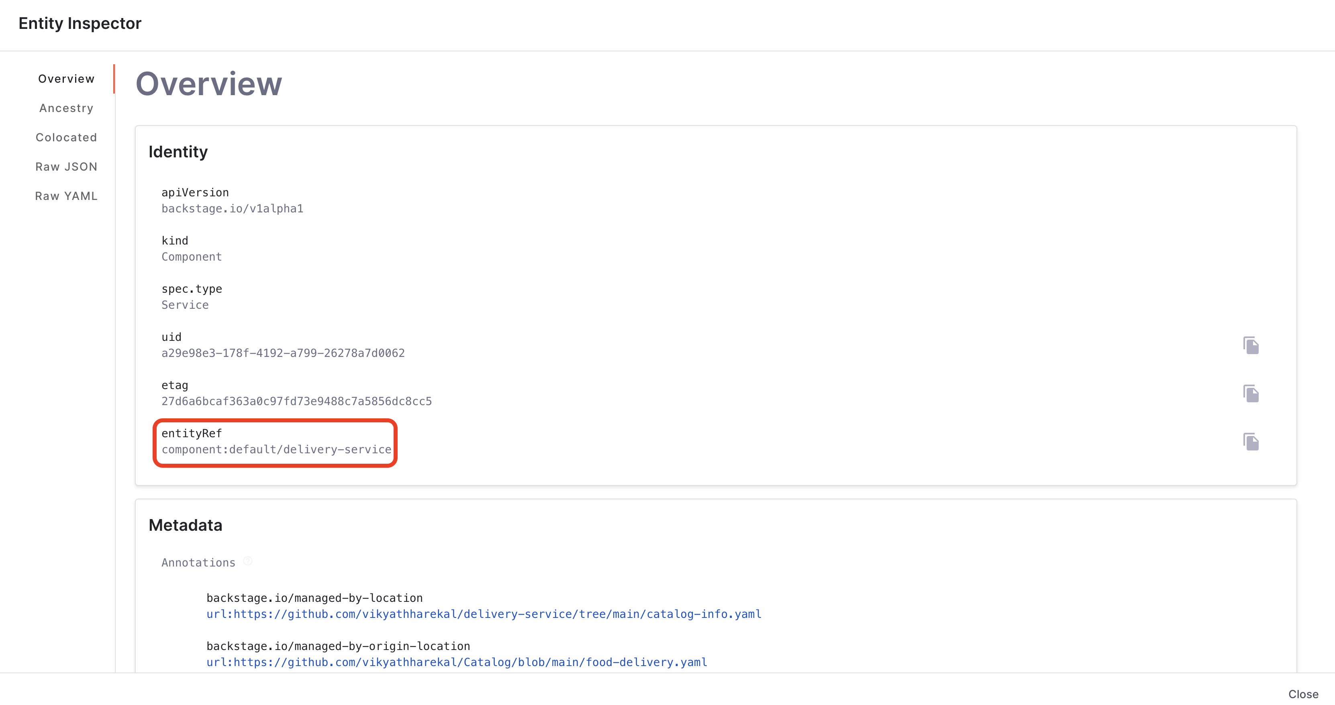Image resolution: width=1335 pixels, height=705 pixels.
Task: Click the kind value Component
Action: (191, 257)
